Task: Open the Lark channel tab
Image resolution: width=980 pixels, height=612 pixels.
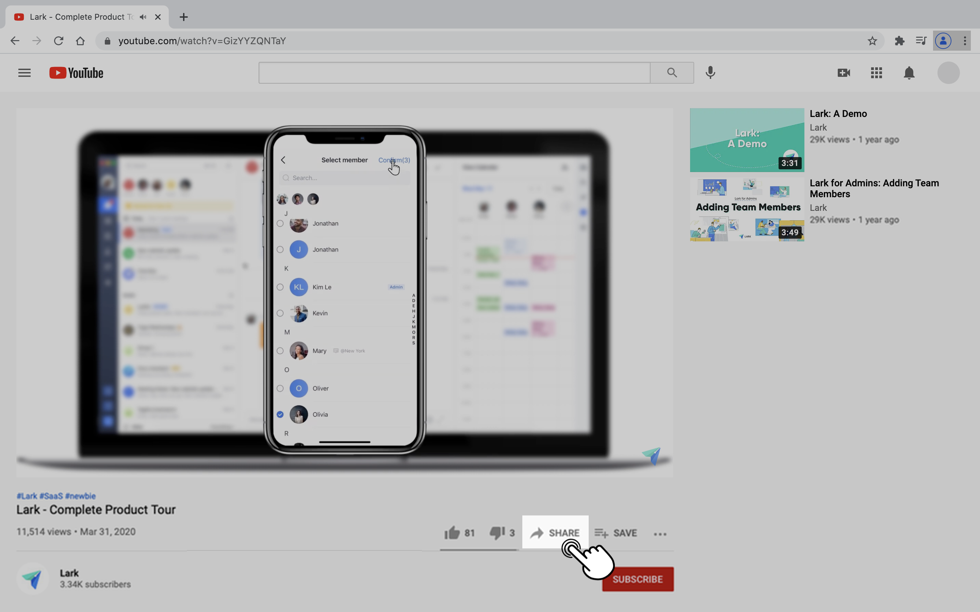Action: [x=68, y=573]
